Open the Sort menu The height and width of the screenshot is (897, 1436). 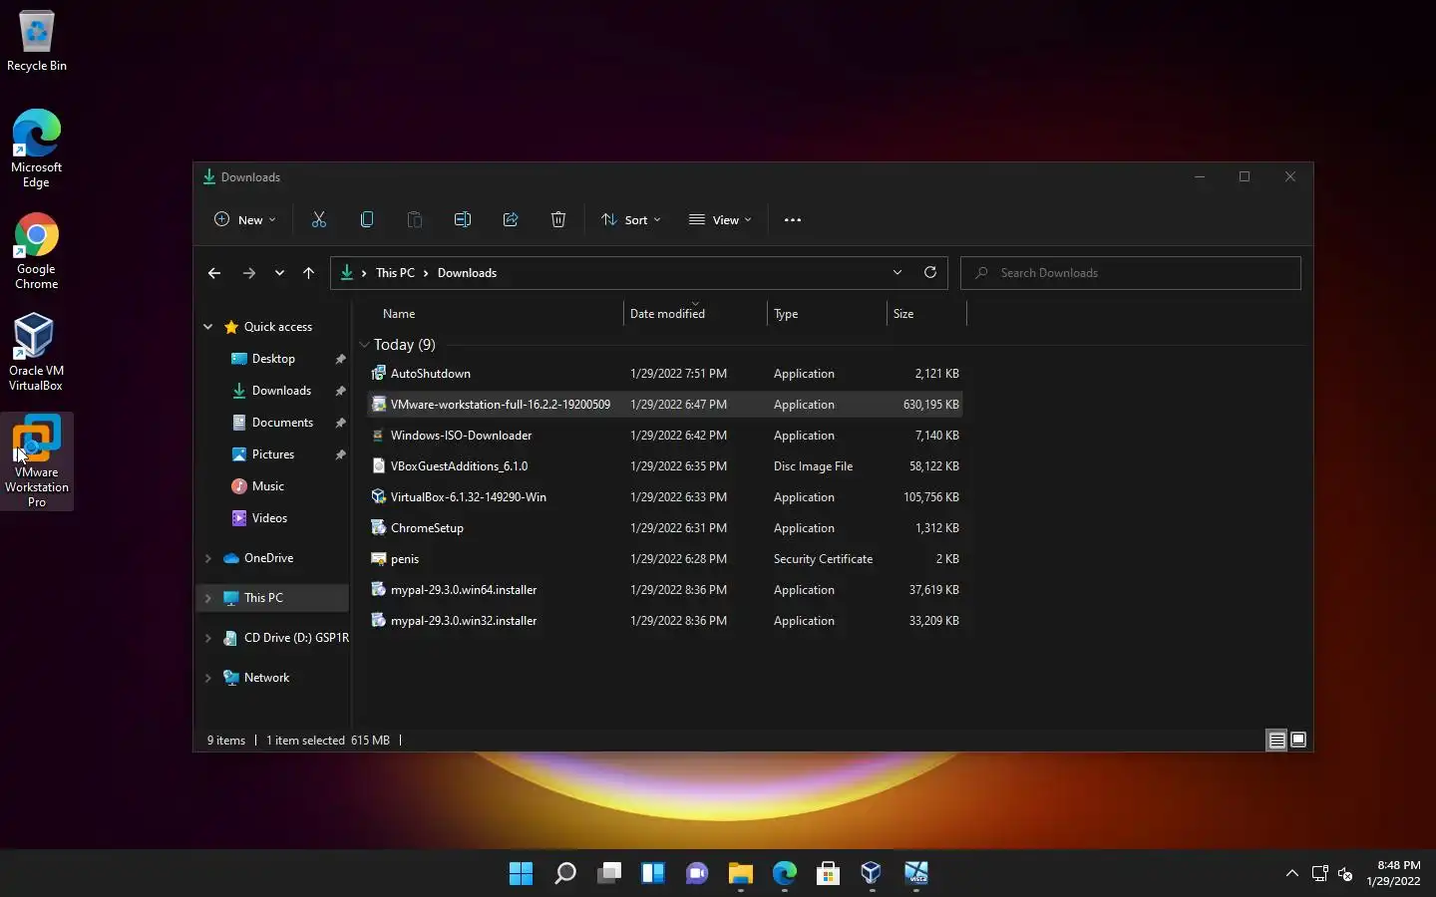[x=631, y=219]
